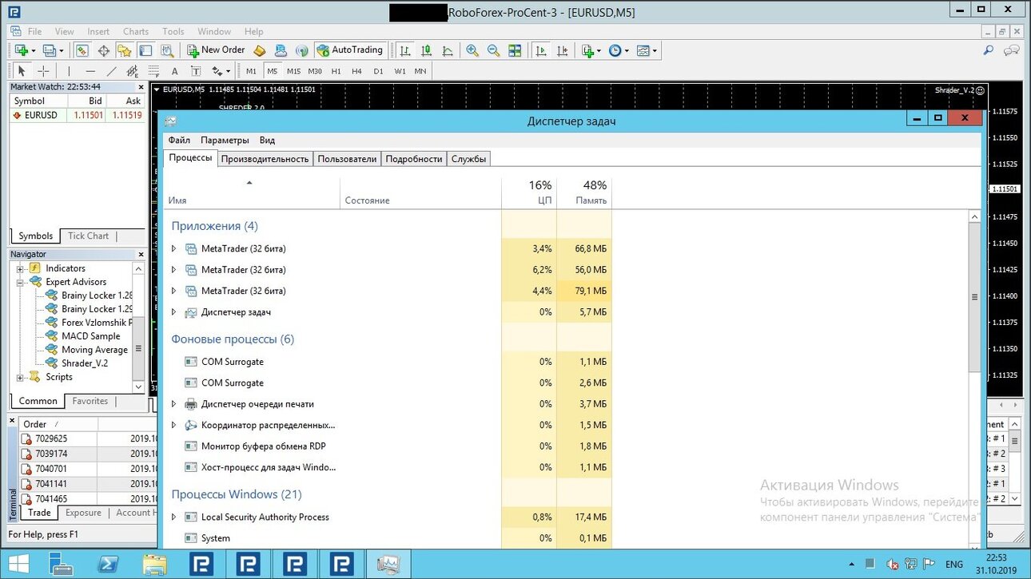1031x579 pixels.
Task: Open the Параметры menu in Task Manager
Action: [x=225, y=140]
